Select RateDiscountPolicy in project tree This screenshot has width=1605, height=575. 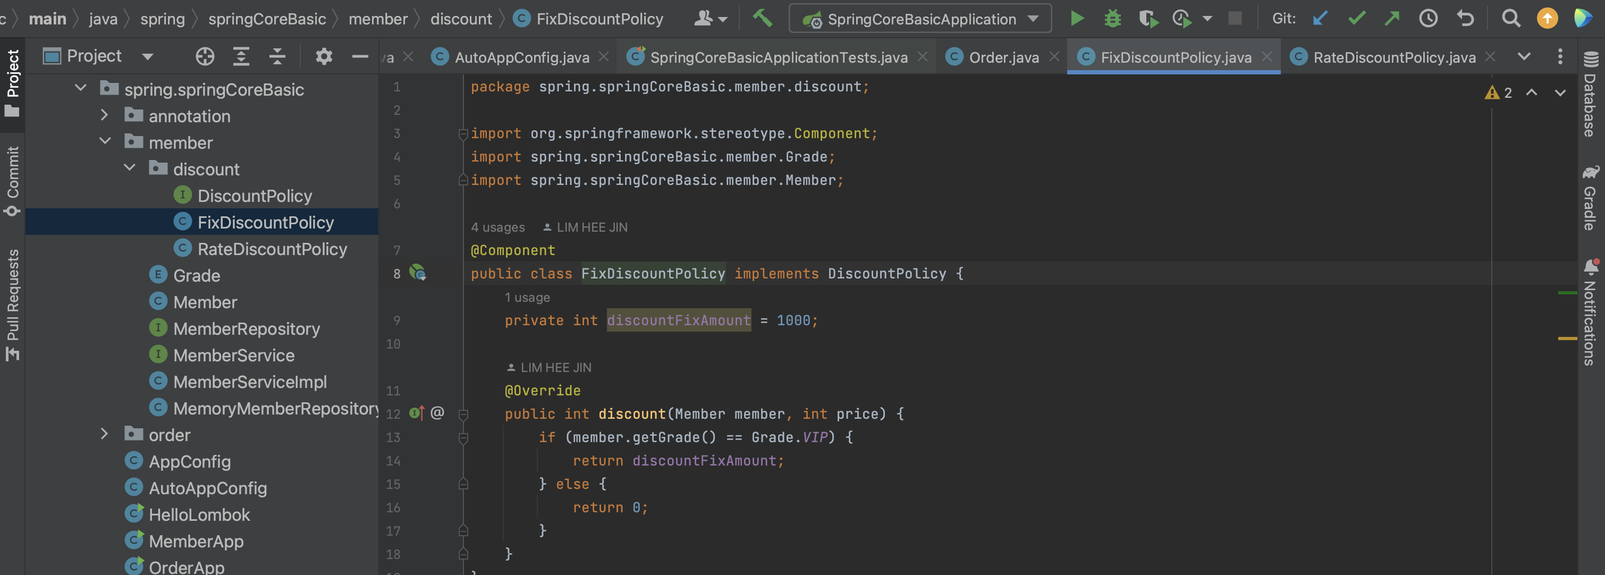point(272,249)
